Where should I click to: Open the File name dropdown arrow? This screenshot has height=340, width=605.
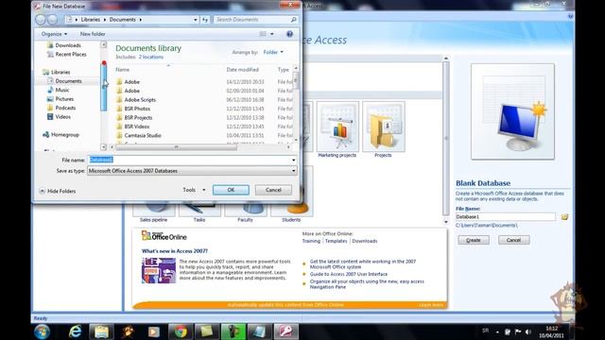coord(294,160)
